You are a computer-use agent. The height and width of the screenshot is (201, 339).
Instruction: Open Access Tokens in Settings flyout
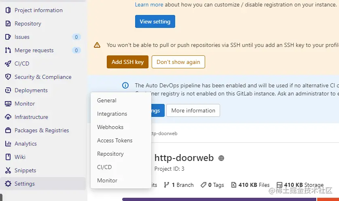coord(121,140)
